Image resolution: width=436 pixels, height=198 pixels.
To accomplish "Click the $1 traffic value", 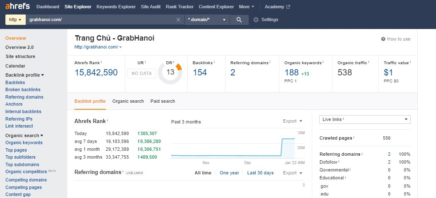I will tap(388, 72).
